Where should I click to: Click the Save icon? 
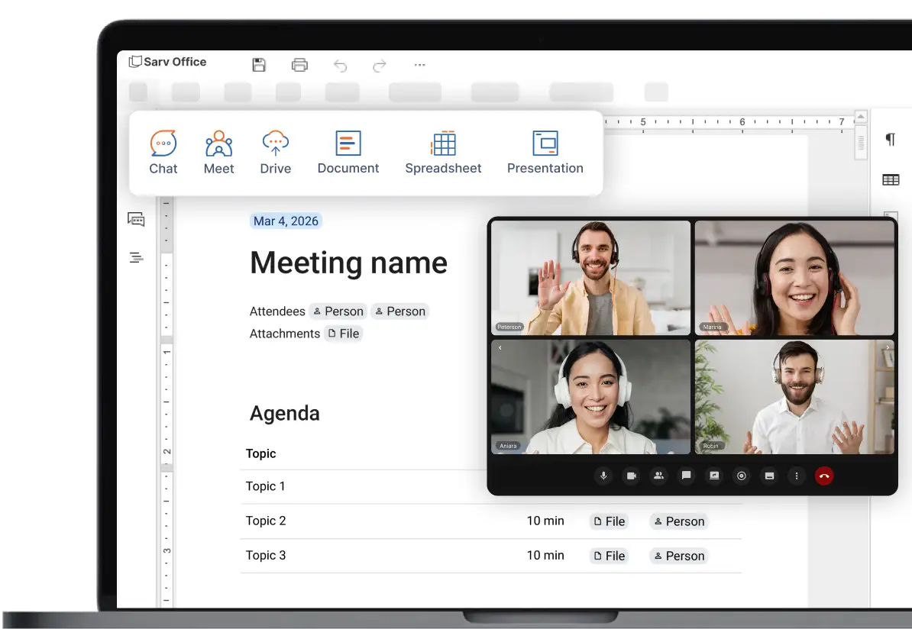[x=259, y=65]
